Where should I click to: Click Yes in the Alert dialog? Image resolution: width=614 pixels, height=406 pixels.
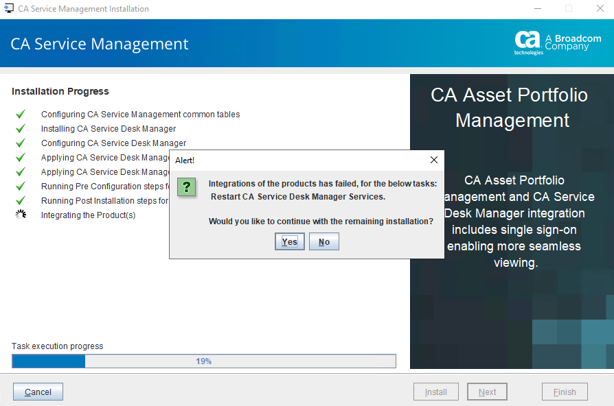[289, 241]
